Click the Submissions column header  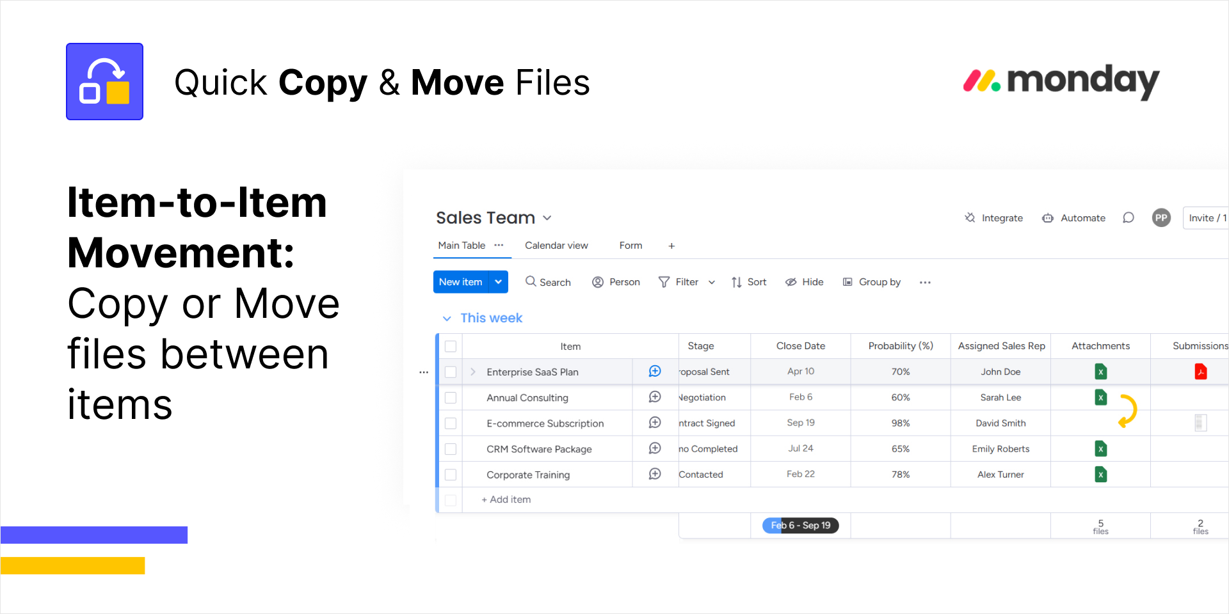point(1200,346)
